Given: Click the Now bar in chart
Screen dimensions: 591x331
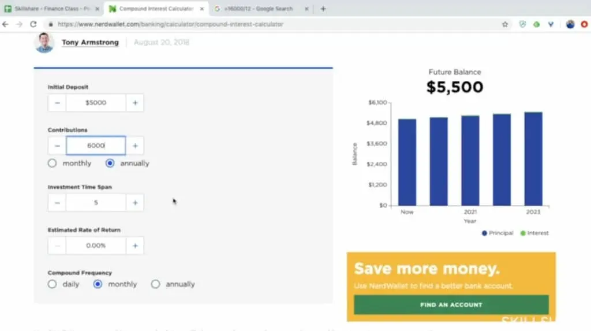Looking at the screenshot, I should 407,162.
